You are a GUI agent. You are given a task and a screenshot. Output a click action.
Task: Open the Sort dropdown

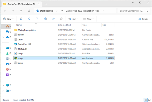73,19
